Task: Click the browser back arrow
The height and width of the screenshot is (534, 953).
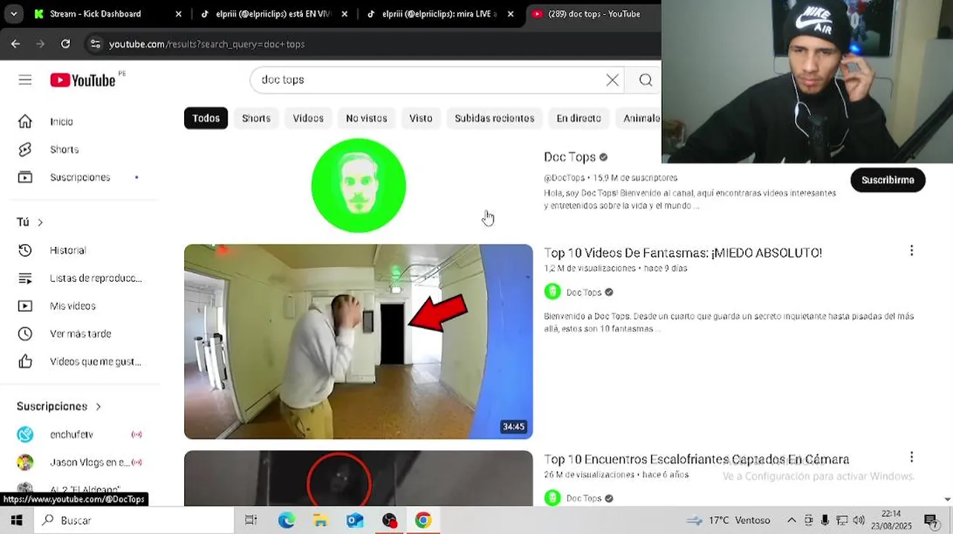Action: tap(16, 44)
